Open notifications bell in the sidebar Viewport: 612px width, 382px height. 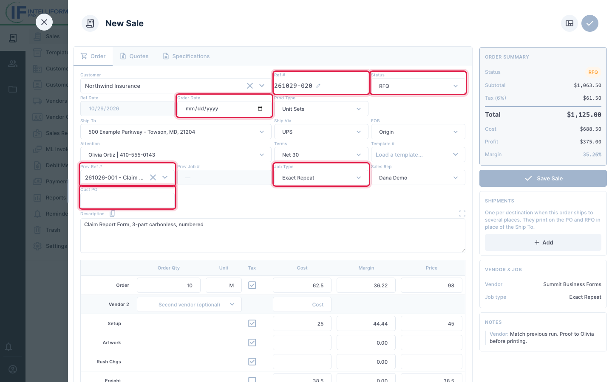point(8,347)
